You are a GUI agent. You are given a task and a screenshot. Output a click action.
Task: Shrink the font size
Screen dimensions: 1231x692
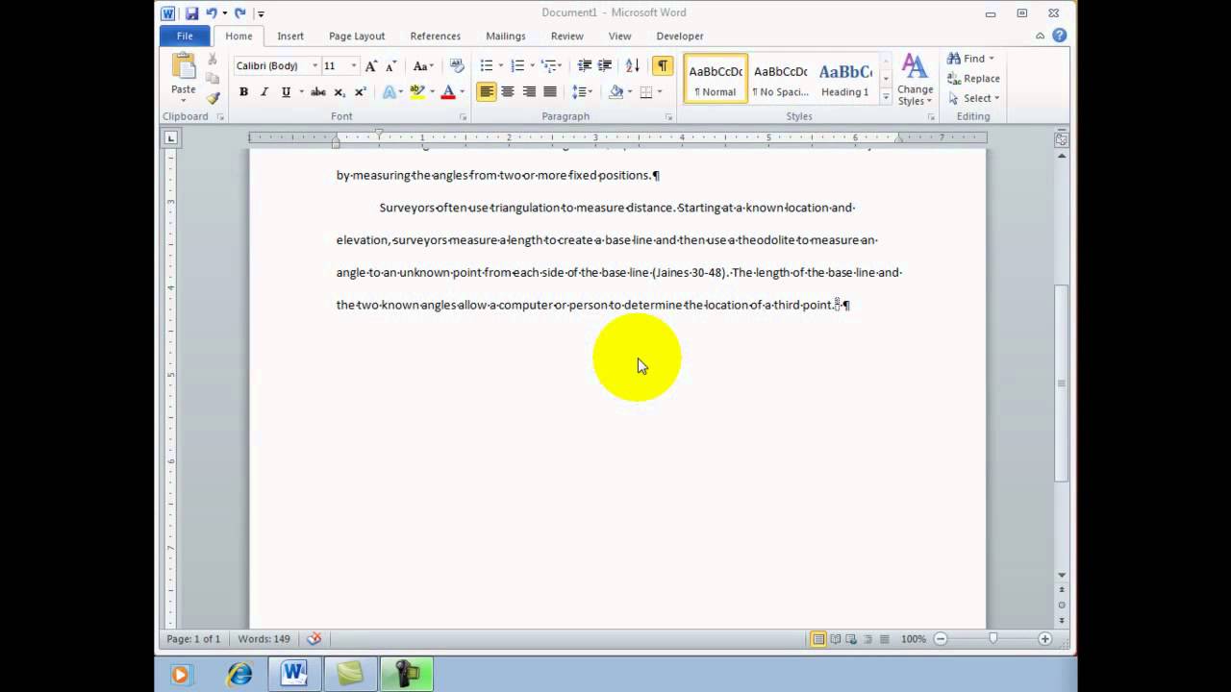coord(390,65)
